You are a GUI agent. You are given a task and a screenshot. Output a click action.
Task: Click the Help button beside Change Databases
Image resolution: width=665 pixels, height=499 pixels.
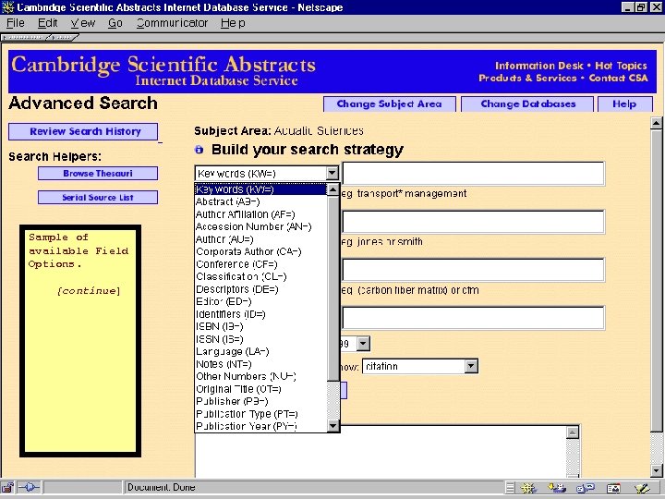624,103
